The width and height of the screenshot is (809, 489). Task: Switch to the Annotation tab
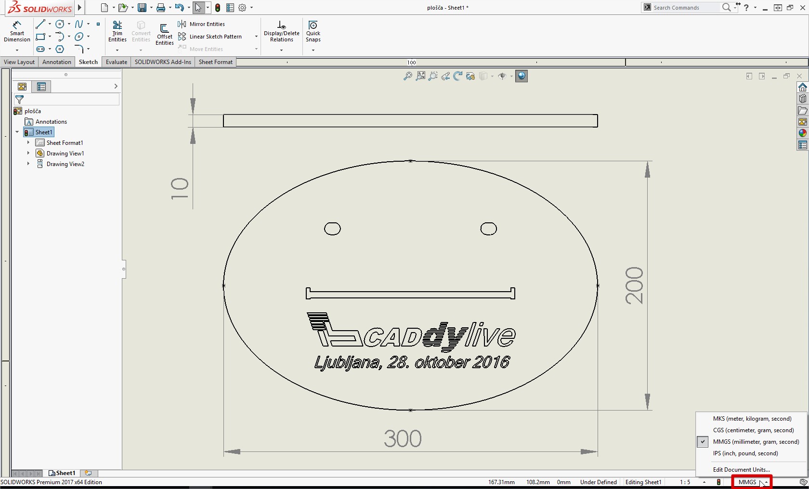pos(56,62)
